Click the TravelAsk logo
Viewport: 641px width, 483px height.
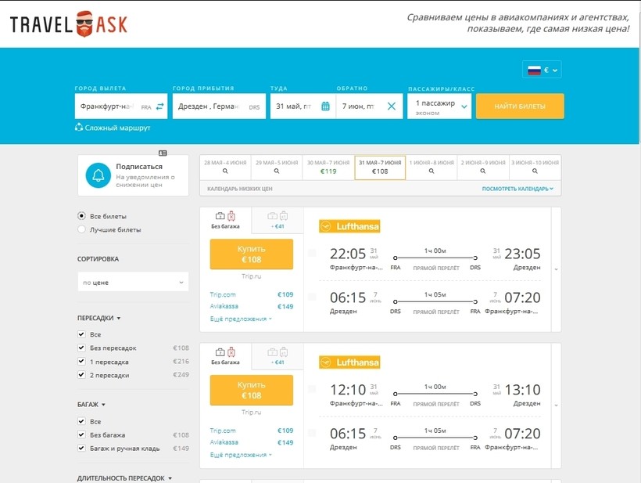click(69, 23)
